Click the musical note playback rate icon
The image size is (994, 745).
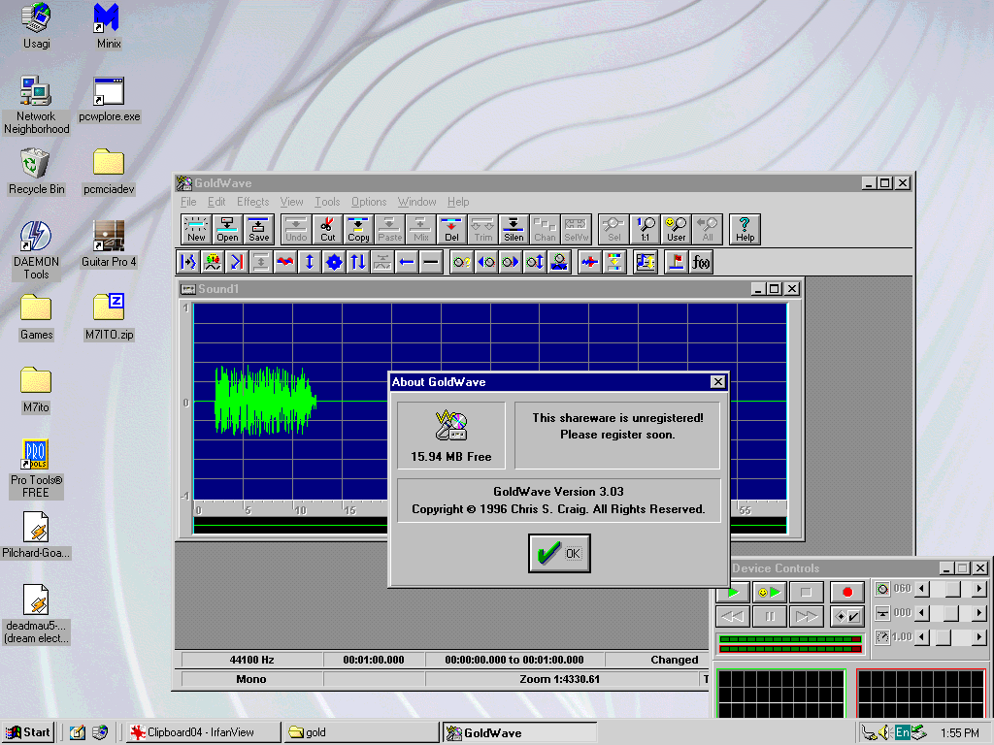(x=646, y=262)
